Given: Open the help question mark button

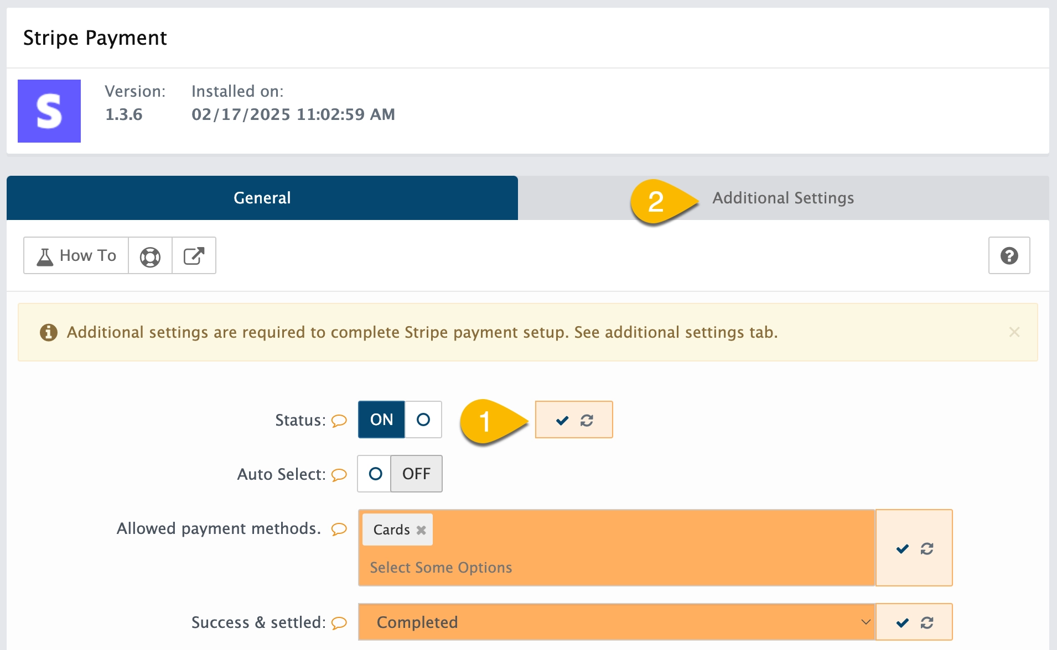Looking at the screenshot, I should pos(1009,255).
